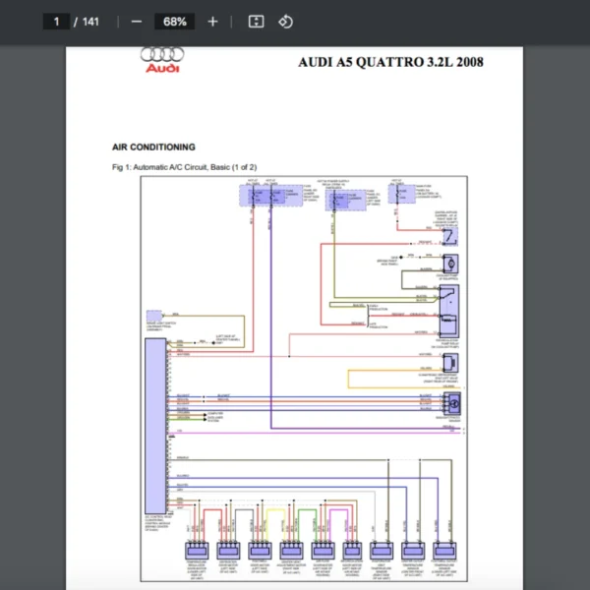The height and width of the screenshot is (590, 590).
Task: Click the page number field showing 1
Action: pos(56,22)
